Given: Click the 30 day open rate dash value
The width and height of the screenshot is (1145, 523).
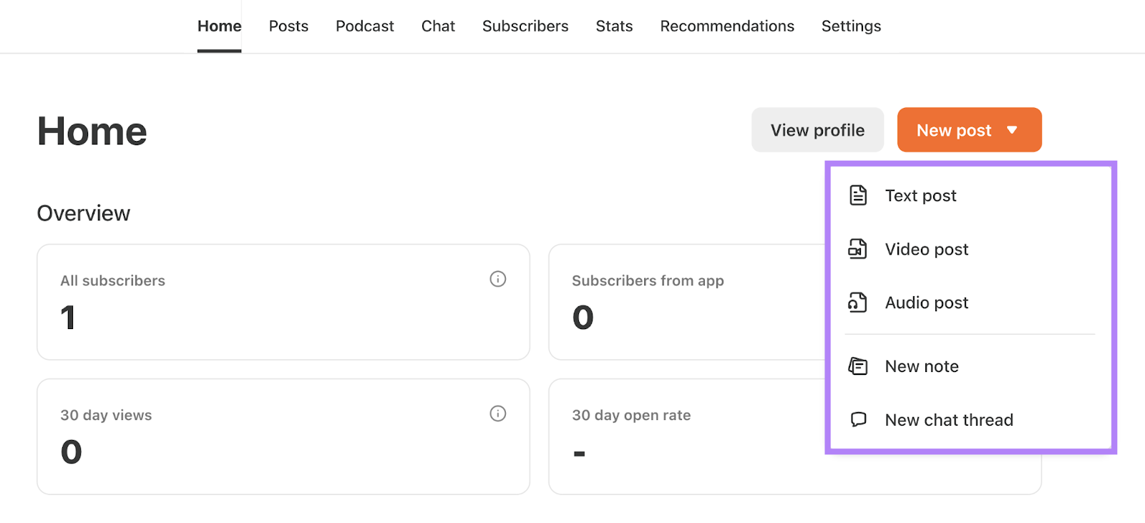Looking at the screenshot, I should (x=580, y=454).
